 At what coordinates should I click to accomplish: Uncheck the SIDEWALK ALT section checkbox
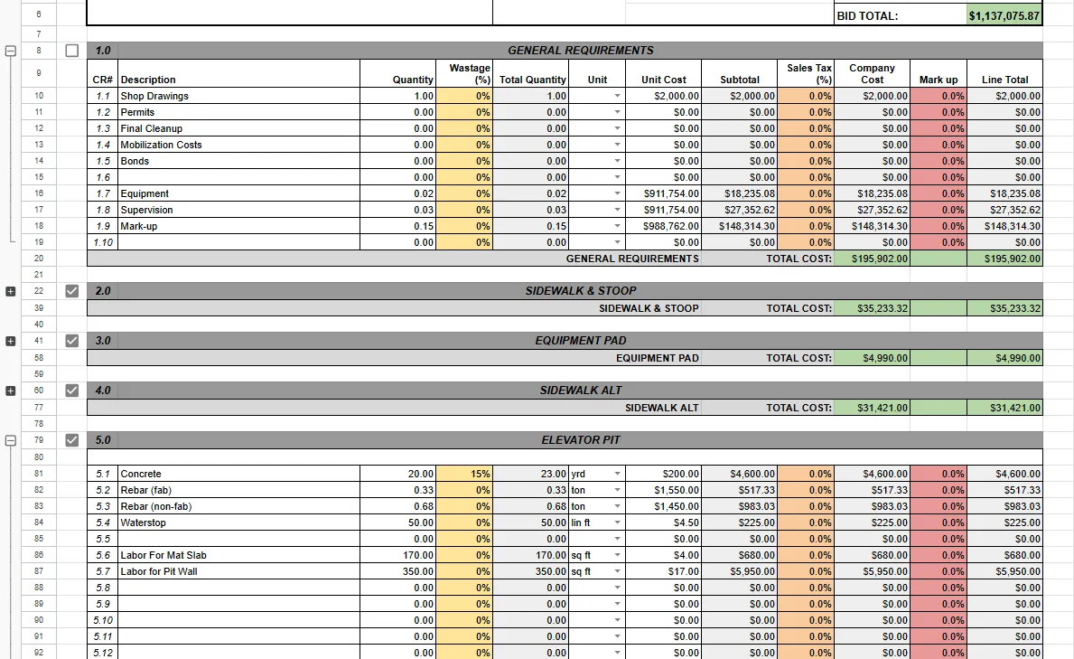(71, 391)
